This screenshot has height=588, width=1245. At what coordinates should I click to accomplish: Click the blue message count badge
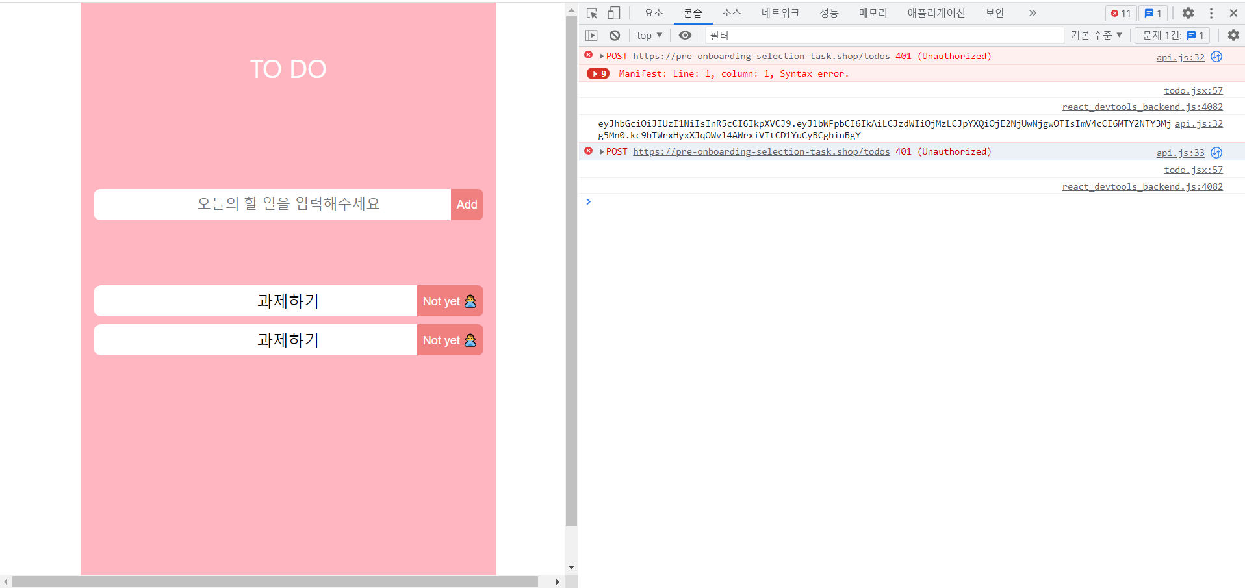[x=1153, y=13]
